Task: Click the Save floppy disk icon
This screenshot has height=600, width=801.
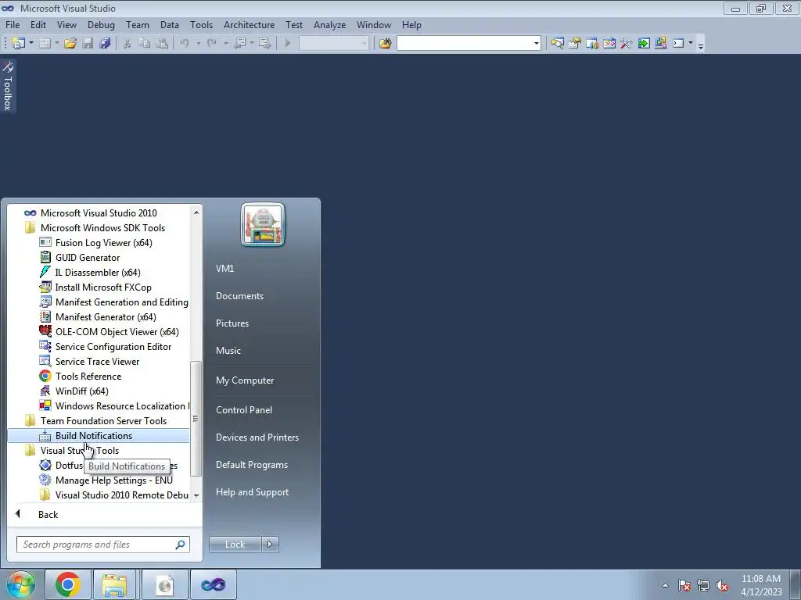Action: coord(88,44)
